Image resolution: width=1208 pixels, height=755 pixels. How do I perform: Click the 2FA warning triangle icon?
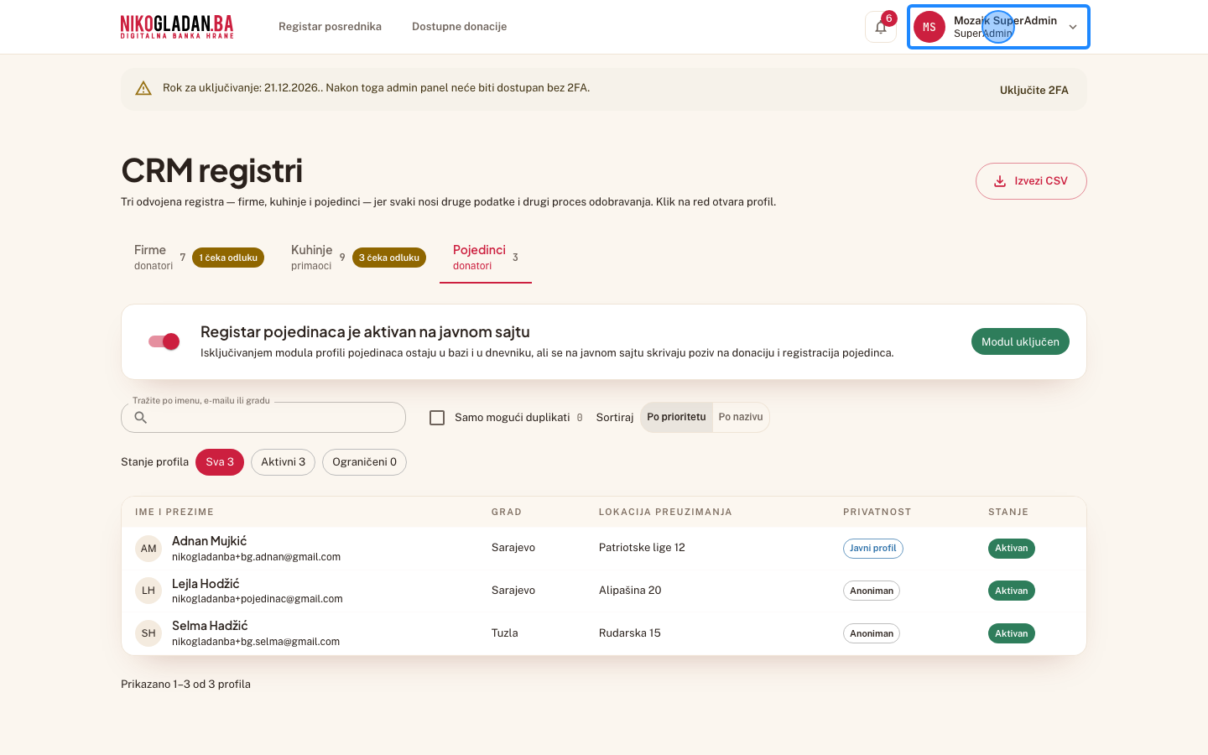143,88
